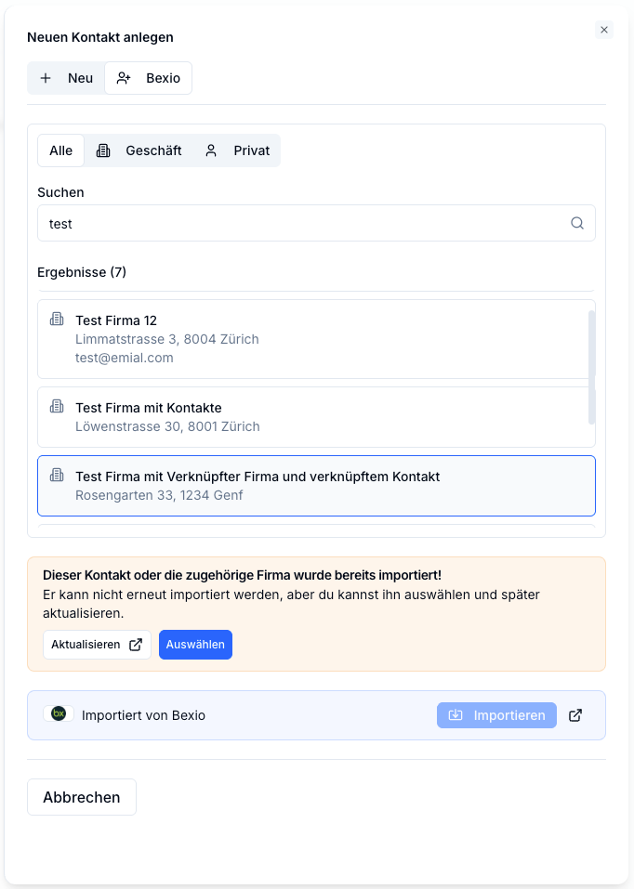Viewport: 634px width, 889px height.
Task: Click the magnifier search icon
Action: coord(576,223)
